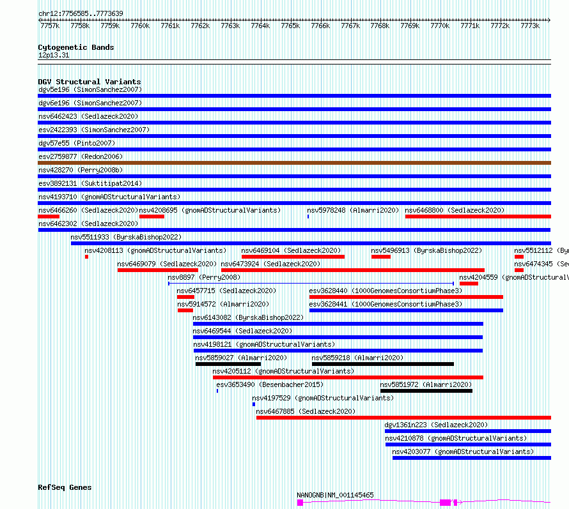Select the brown esv2759877 (Redon2006) bar
Screen dimensions: 569x509
coord(294,163)
